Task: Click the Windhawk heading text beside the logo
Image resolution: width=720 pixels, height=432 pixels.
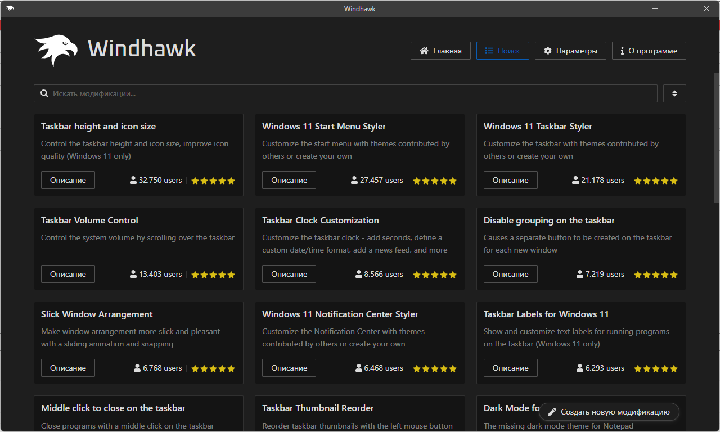Action: coord(142,49)
